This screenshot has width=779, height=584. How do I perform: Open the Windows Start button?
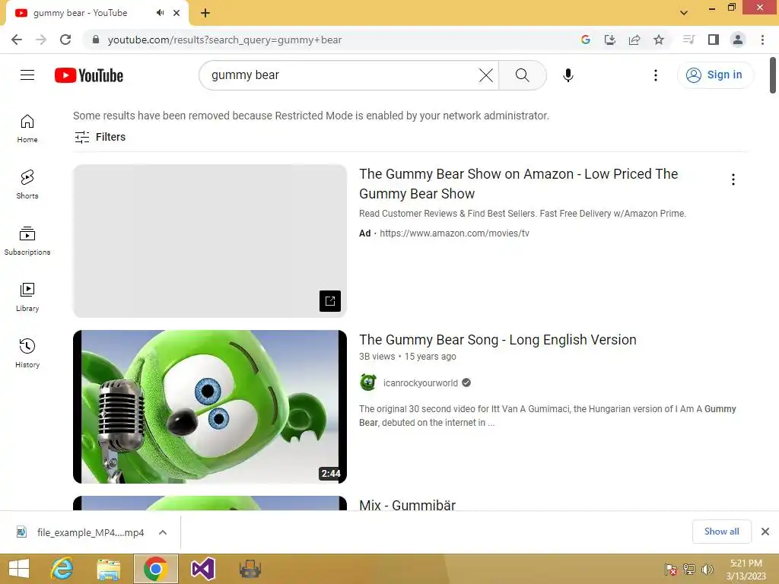tap(19, 569)
